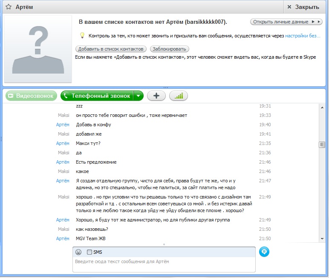Click the scrollbar down arrow in chat
Screen dimensions: 329x278
coord(322,238)
